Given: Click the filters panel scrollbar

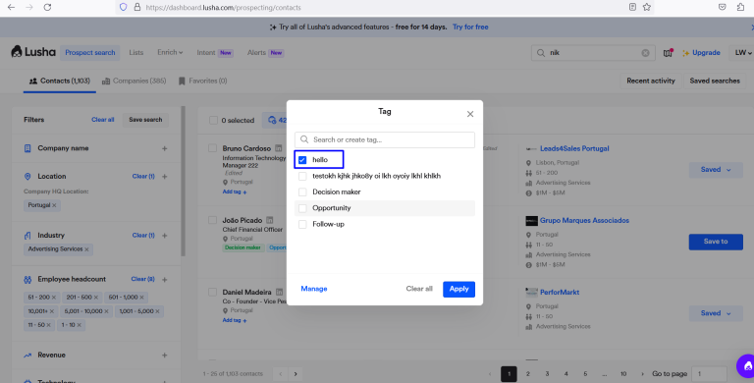Looking at the screenshot, I should click(x=184, y=181).
